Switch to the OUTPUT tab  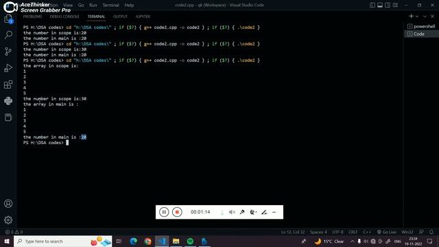pos(121,16)
